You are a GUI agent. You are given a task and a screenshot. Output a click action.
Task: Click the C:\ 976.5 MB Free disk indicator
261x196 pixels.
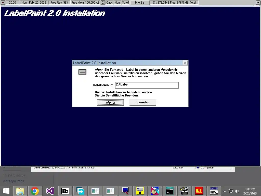click(174, 3)
